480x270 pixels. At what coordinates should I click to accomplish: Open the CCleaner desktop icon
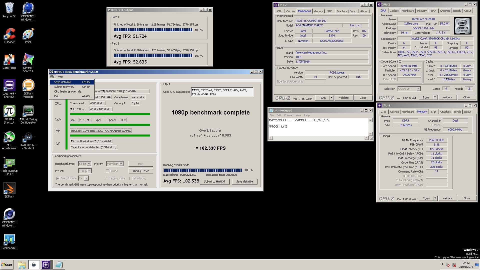pos(9,36)
